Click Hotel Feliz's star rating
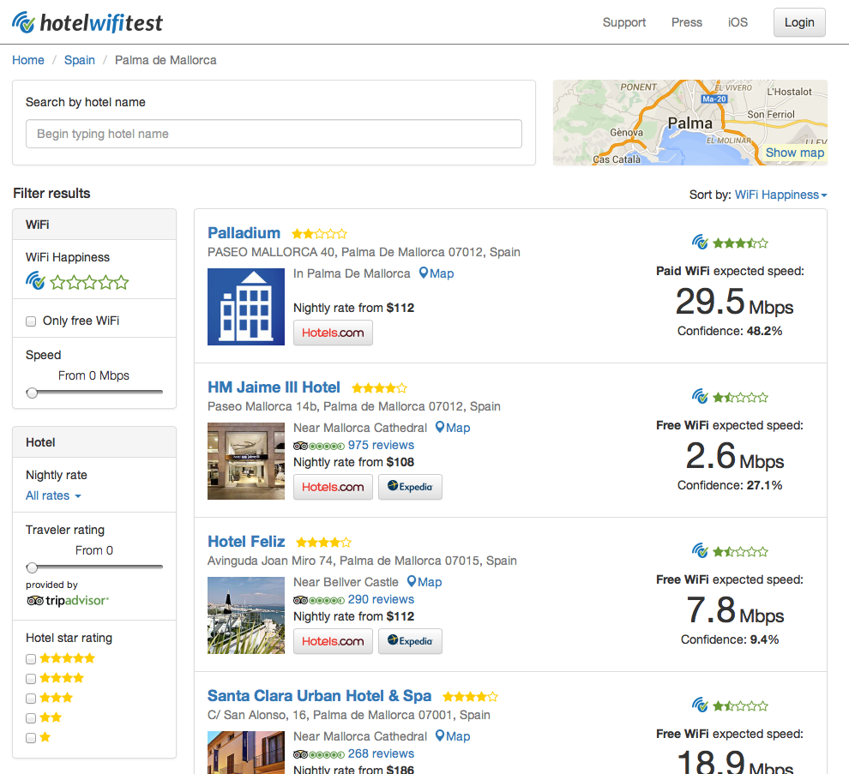This screenshot has width=849, height=774. (324, 543)
